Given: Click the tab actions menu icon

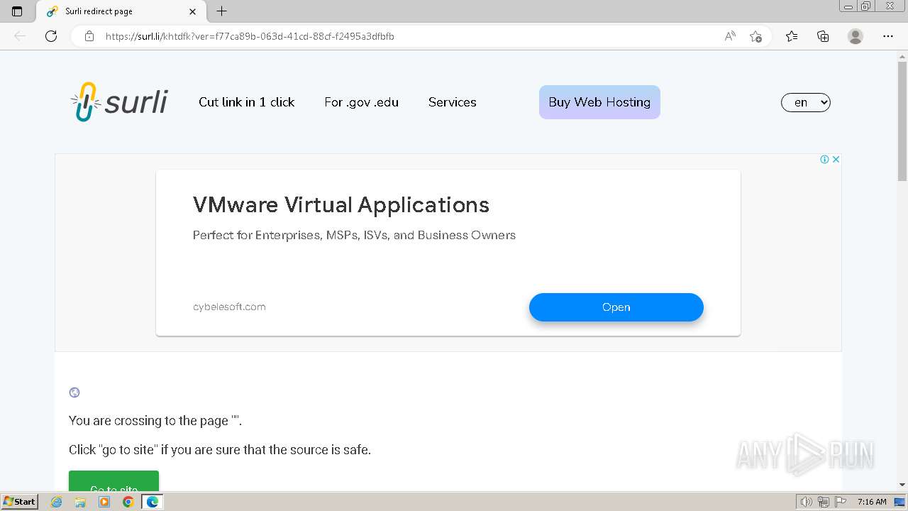Looking at the screenshot, I should [17, 11].
